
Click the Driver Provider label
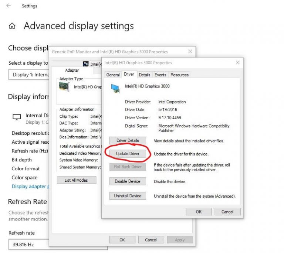point(138,102)
